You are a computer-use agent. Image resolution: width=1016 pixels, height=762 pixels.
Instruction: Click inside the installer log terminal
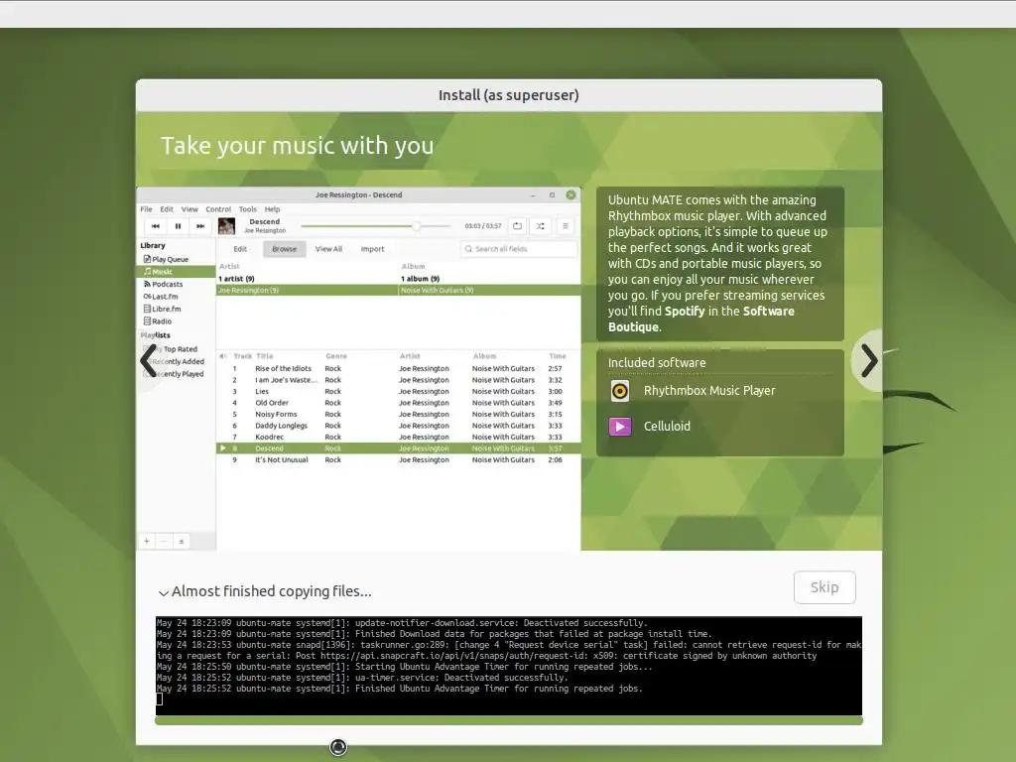click(x=509, y=666)
